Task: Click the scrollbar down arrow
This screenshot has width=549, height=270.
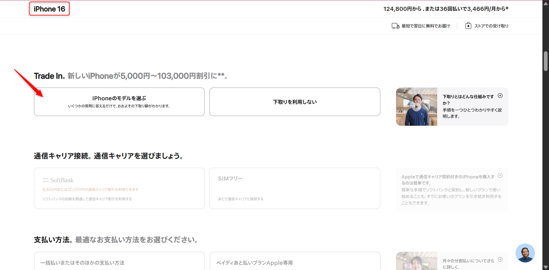Action: tap(546, 267)
